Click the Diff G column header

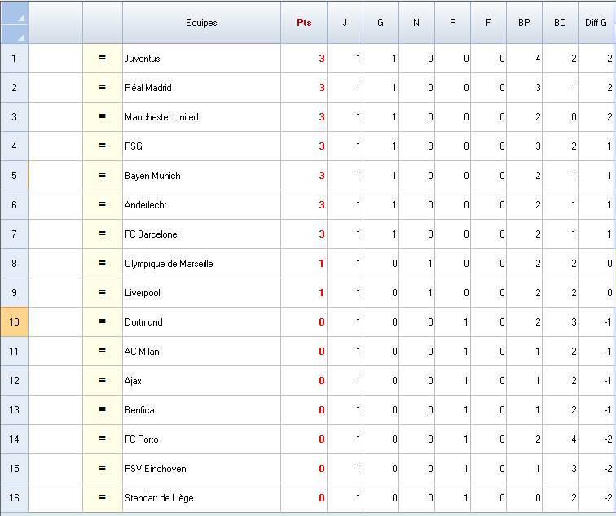(596, 23)
